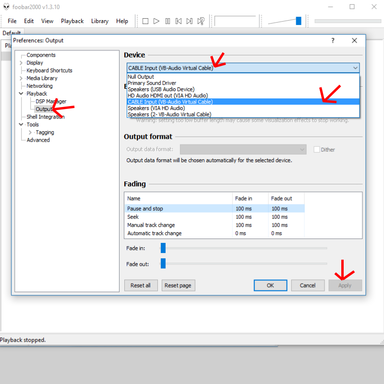Choose Speakers (USB Audio Device)
The width and height of the screenshot is (384, 384).
click(243, 89)
